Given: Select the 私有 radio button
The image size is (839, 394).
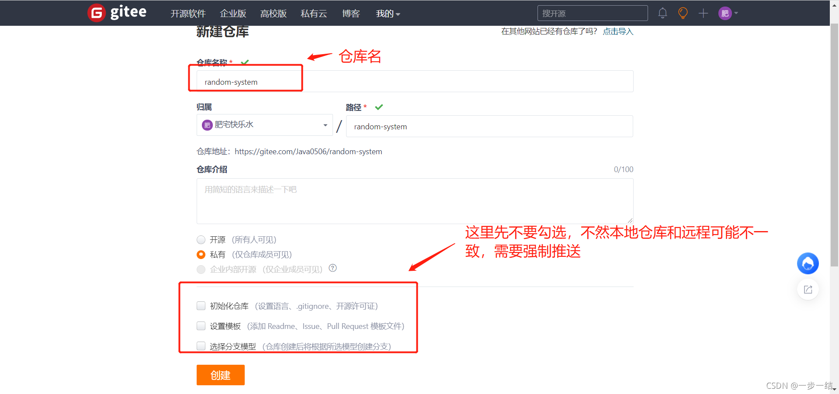Looking at the screenshot, I should (x=201, y=254).
